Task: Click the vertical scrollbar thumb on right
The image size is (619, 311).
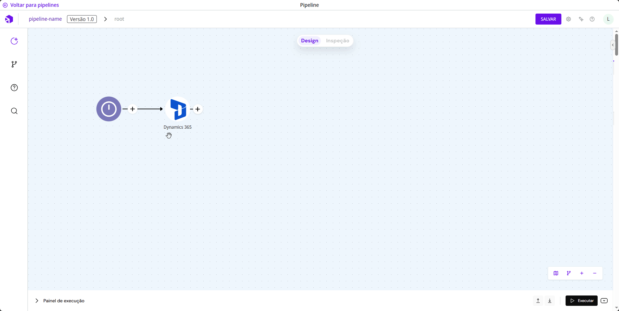Action: 616,45
